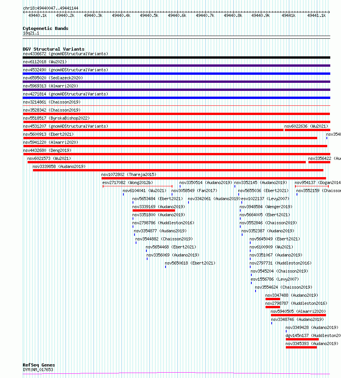Select the nsv6112018 (Wu2021) variant label

coord(45,62)
